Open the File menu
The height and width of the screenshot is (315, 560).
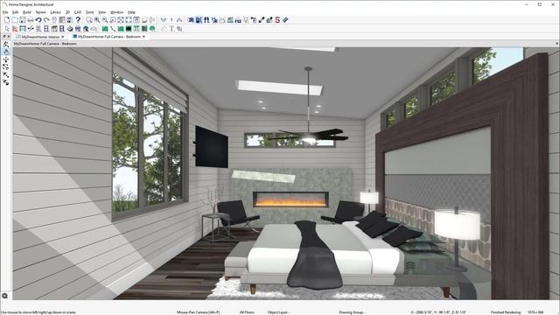[5, 12]
